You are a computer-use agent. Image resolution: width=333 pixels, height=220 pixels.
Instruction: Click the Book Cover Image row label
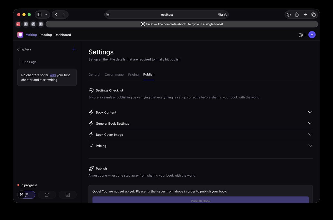click(109, 135)
